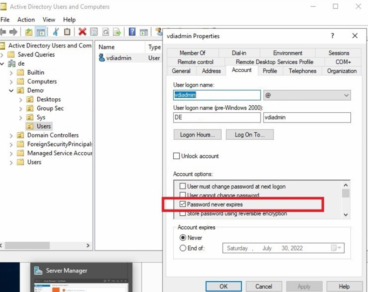Click the Help question mark toolbar icon

point(132,32)
